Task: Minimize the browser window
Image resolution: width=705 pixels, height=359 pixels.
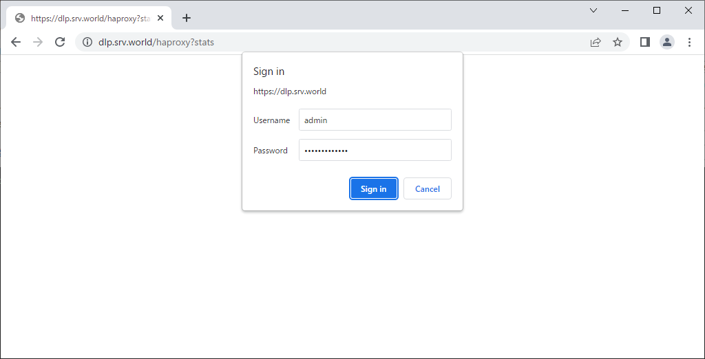Action: [x=625, y=10]
